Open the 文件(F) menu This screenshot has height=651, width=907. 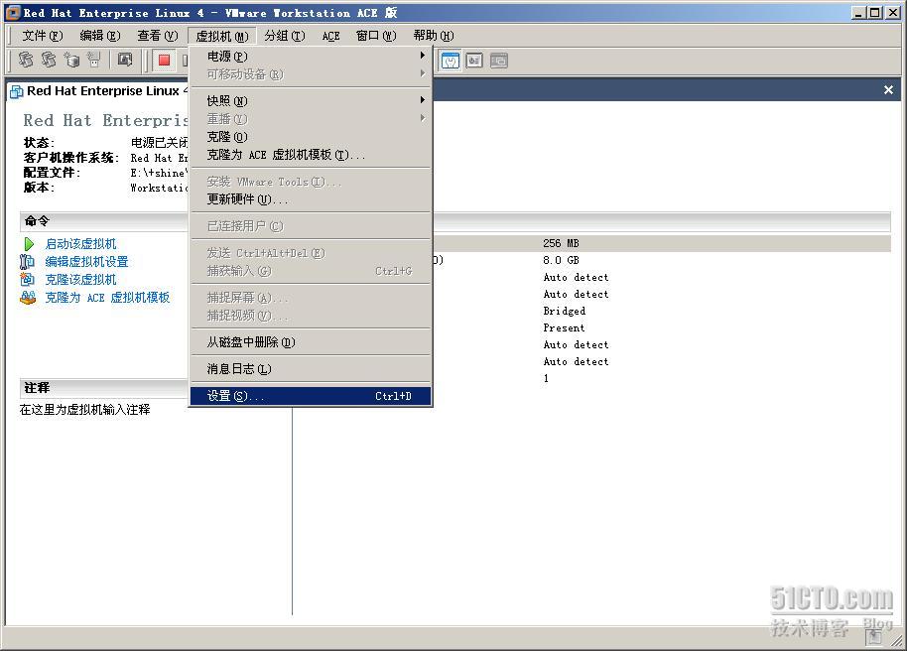(43, 36)
